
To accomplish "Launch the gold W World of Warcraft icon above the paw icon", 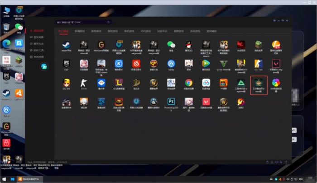I will [154, 83].
